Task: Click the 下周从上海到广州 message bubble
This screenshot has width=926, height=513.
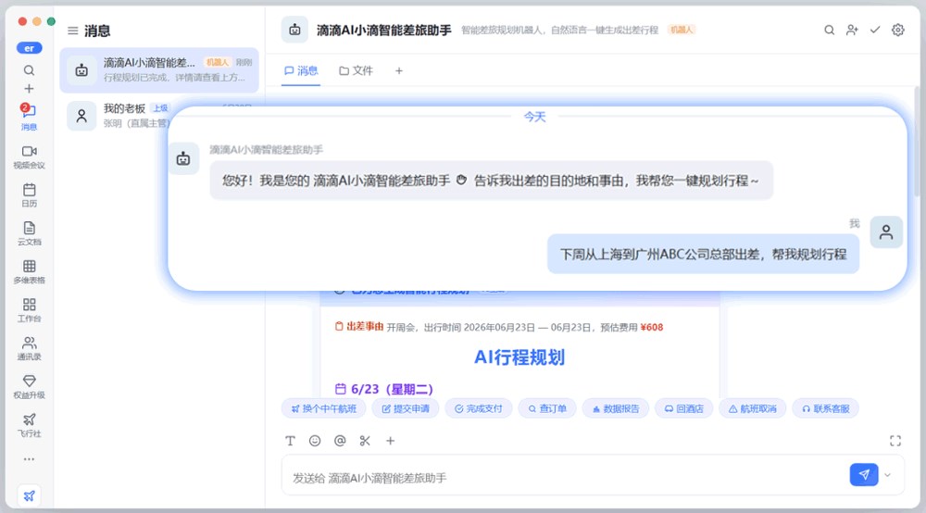Action: pos(703,255)
